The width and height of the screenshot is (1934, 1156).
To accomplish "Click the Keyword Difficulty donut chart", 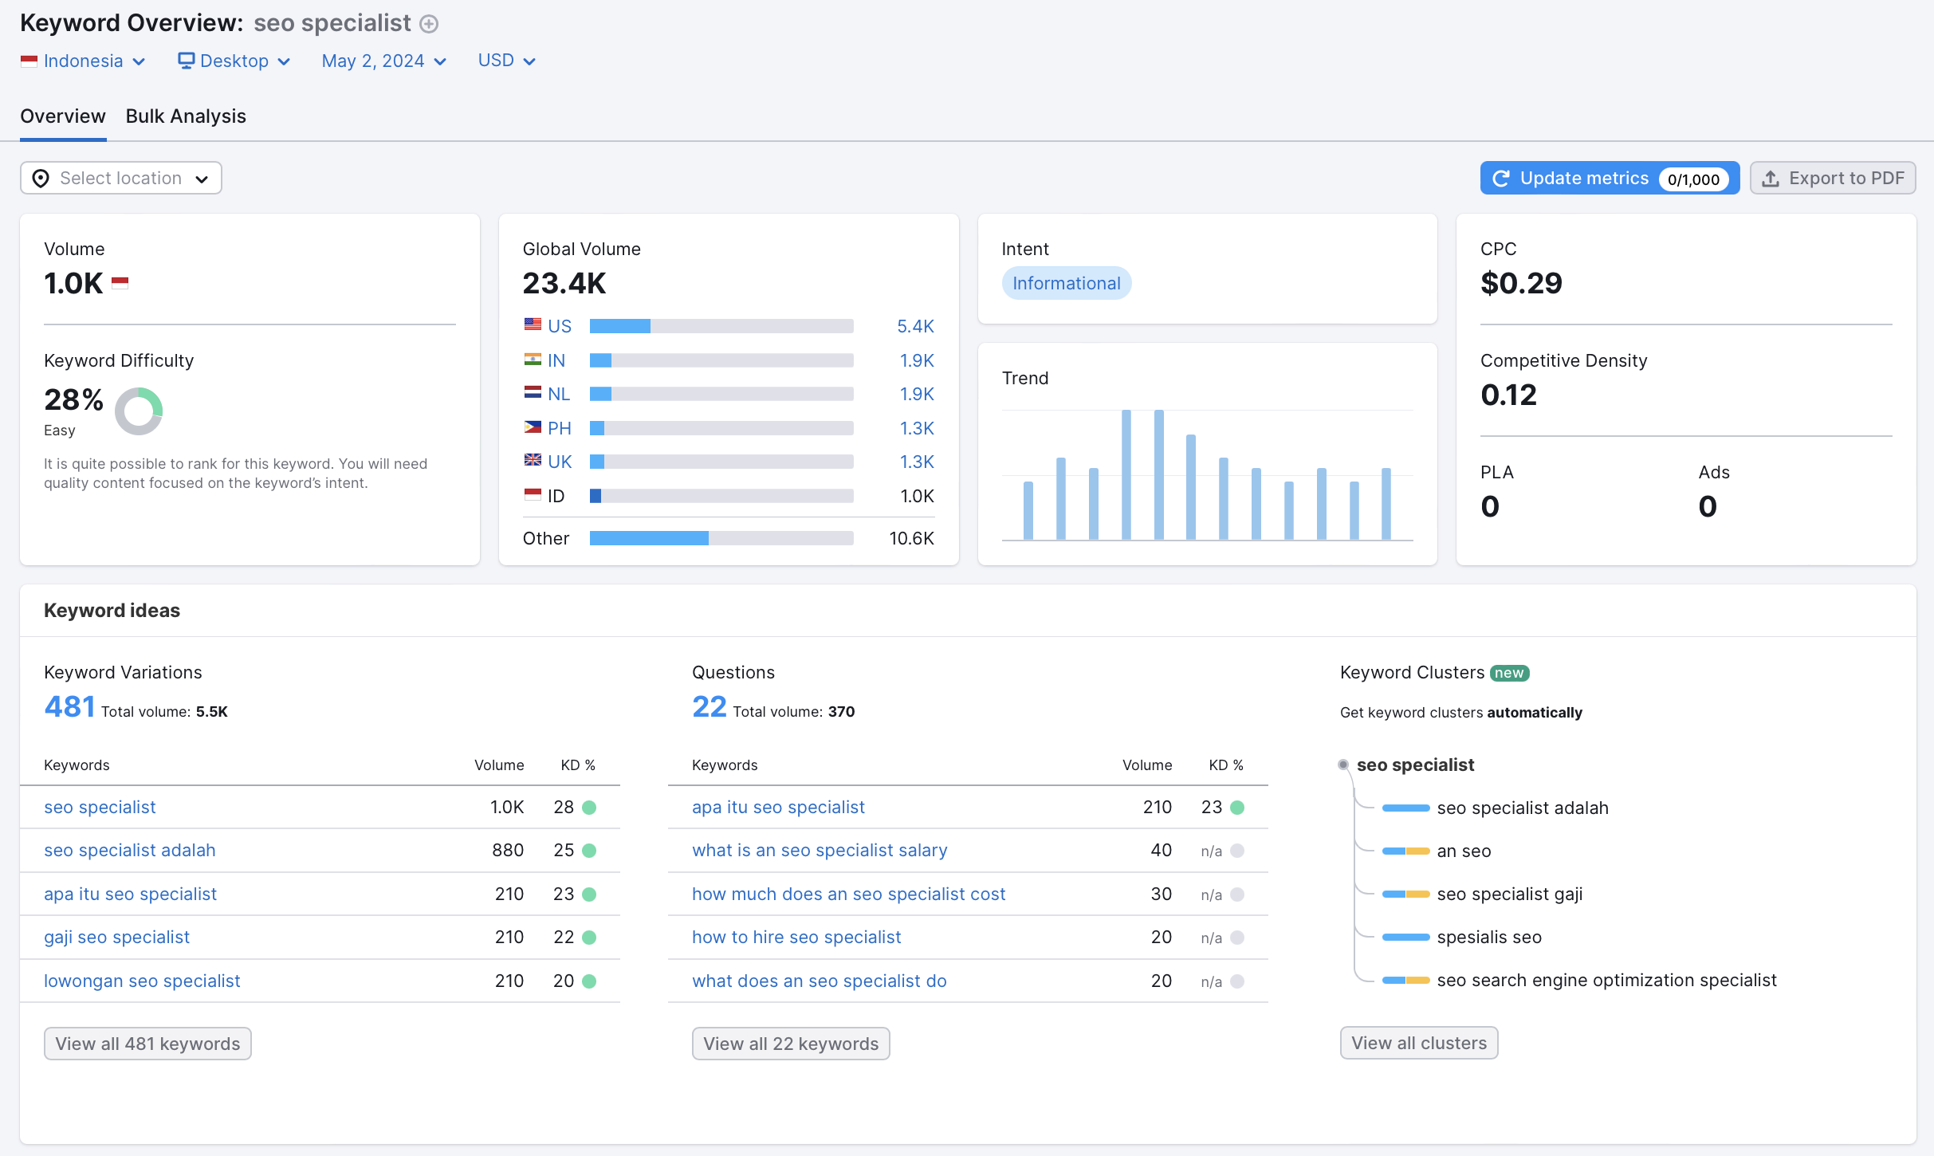I will (139, 411).
